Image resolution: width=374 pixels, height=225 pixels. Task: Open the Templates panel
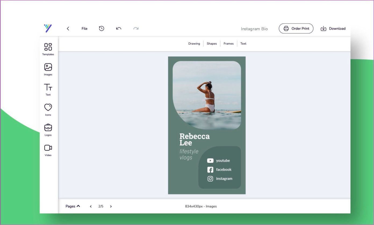coord(48,49)
